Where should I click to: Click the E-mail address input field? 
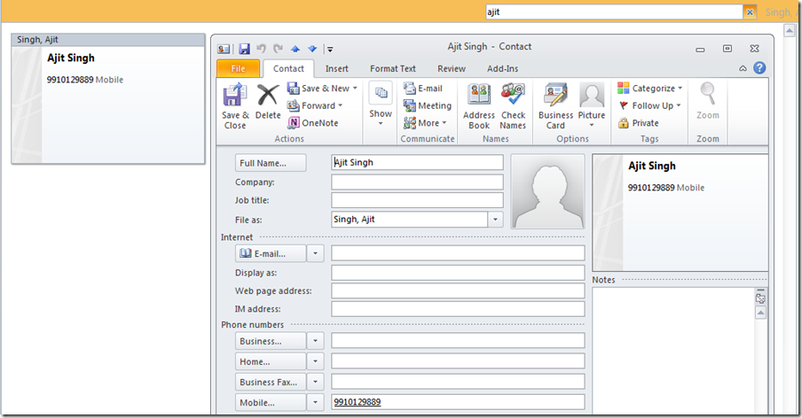pyautogui.click(x=458, y=253)
